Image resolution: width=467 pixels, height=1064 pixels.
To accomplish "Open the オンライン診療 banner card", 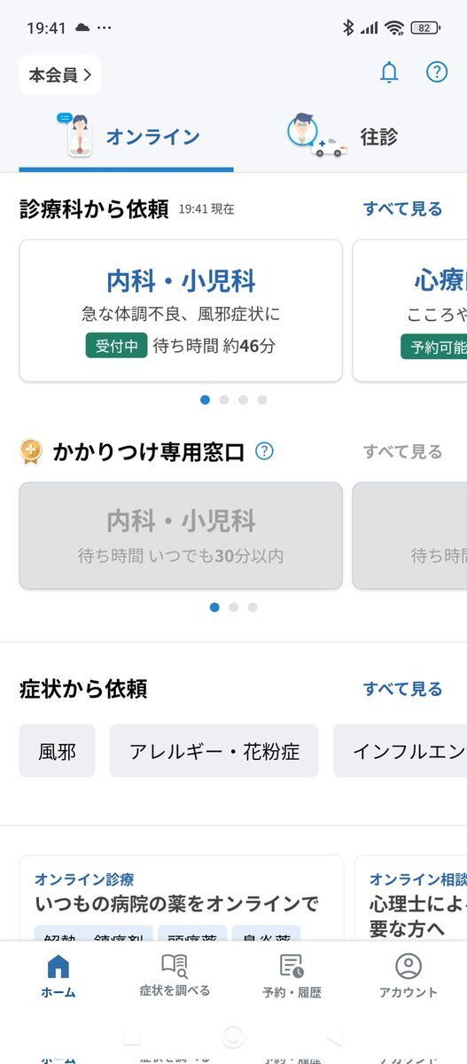I will coord(181,897).
